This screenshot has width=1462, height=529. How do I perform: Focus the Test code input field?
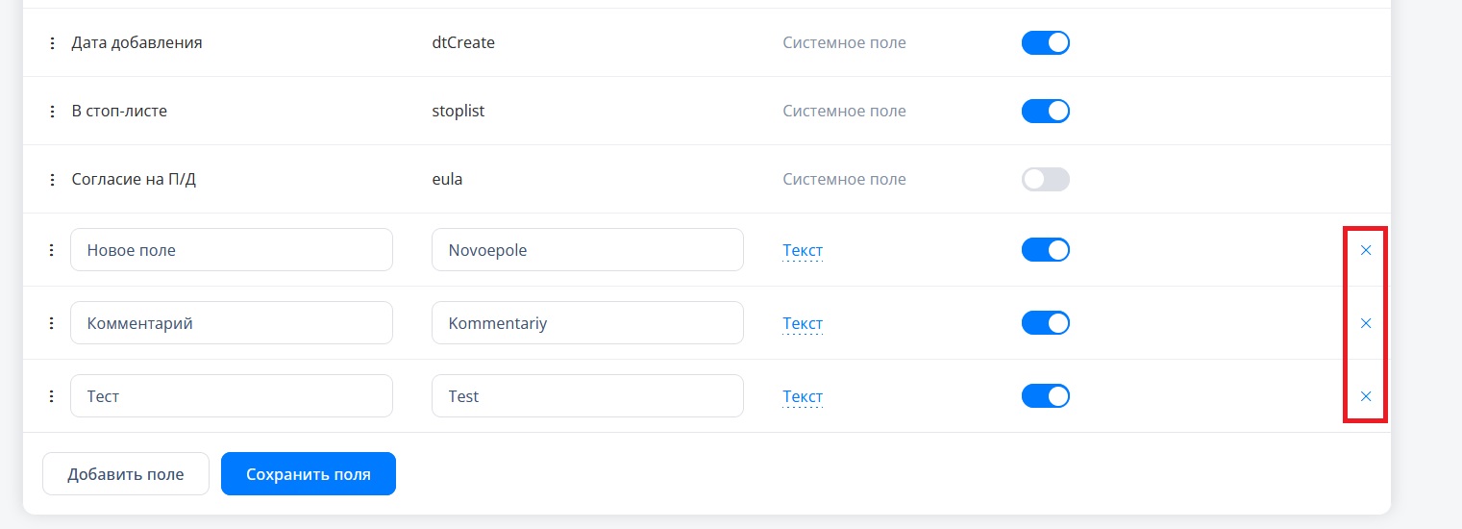(x=588, y=396)
